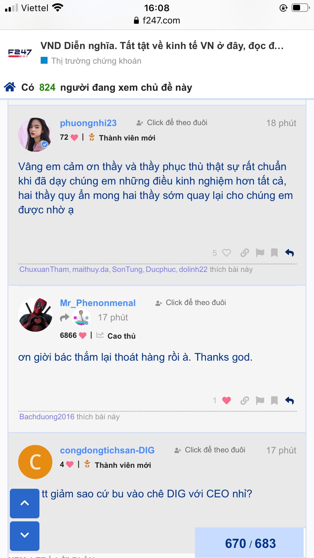Bookmark Mr_Phenonmenal's post

tap(274, 400)
